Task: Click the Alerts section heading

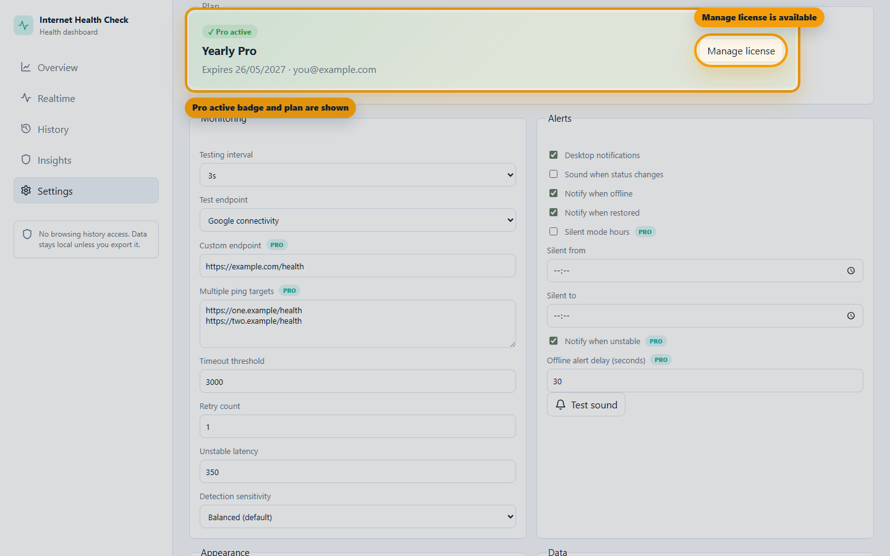Action: click(560, 119)
